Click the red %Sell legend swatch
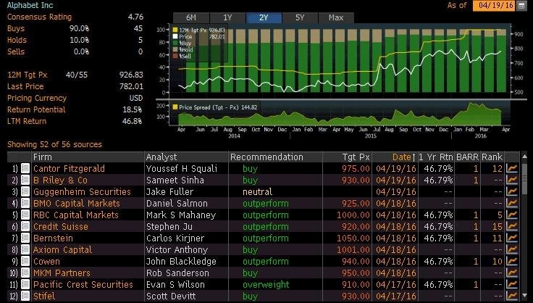The width and height of the screenshot is (533, 303). point(175,56)
